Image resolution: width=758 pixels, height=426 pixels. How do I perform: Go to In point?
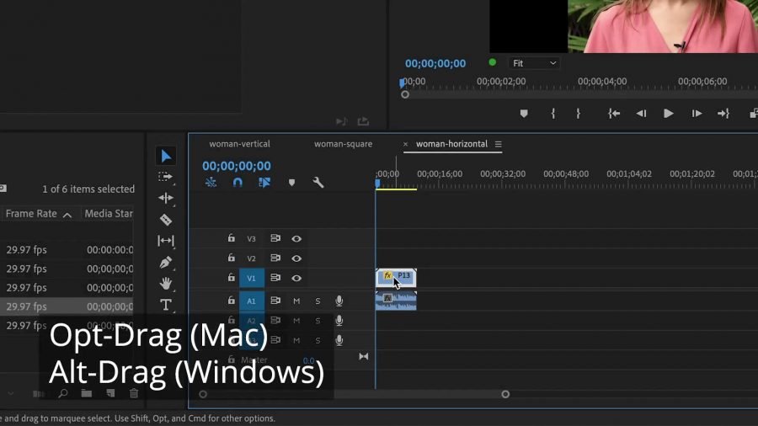pos(614,114)
